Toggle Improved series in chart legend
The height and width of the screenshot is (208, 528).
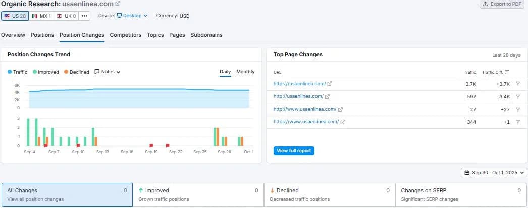46,72
